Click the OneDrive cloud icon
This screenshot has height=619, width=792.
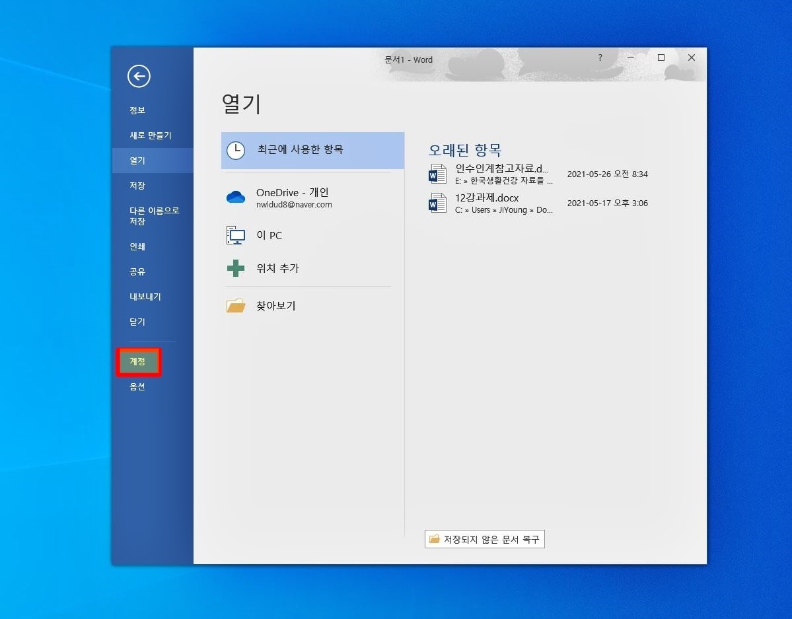pos(235,197)
